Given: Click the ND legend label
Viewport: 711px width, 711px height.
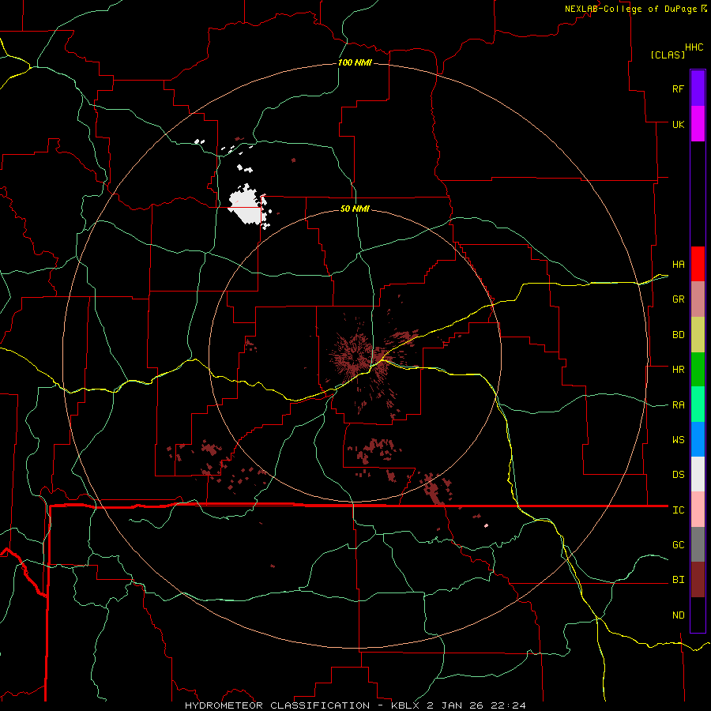Looking at the screenshot, I should (678, 615).
